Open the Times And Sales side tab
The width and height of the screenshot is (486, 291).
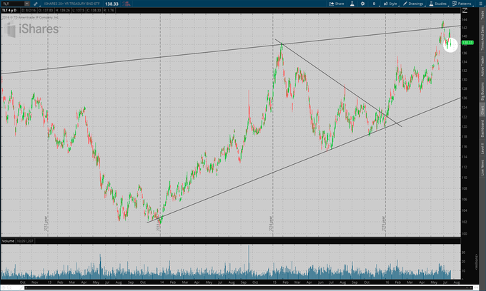[482, 38]
